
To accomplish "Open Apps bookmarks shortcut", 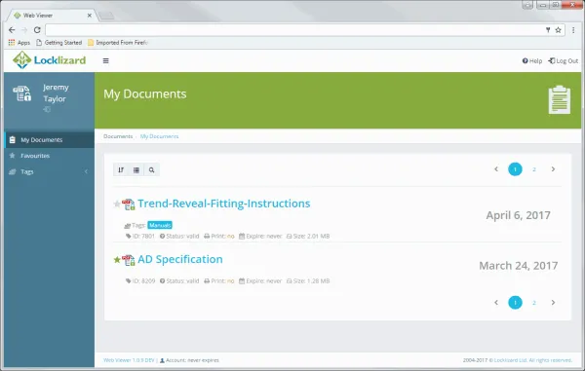I will click(x=19, y=43).
